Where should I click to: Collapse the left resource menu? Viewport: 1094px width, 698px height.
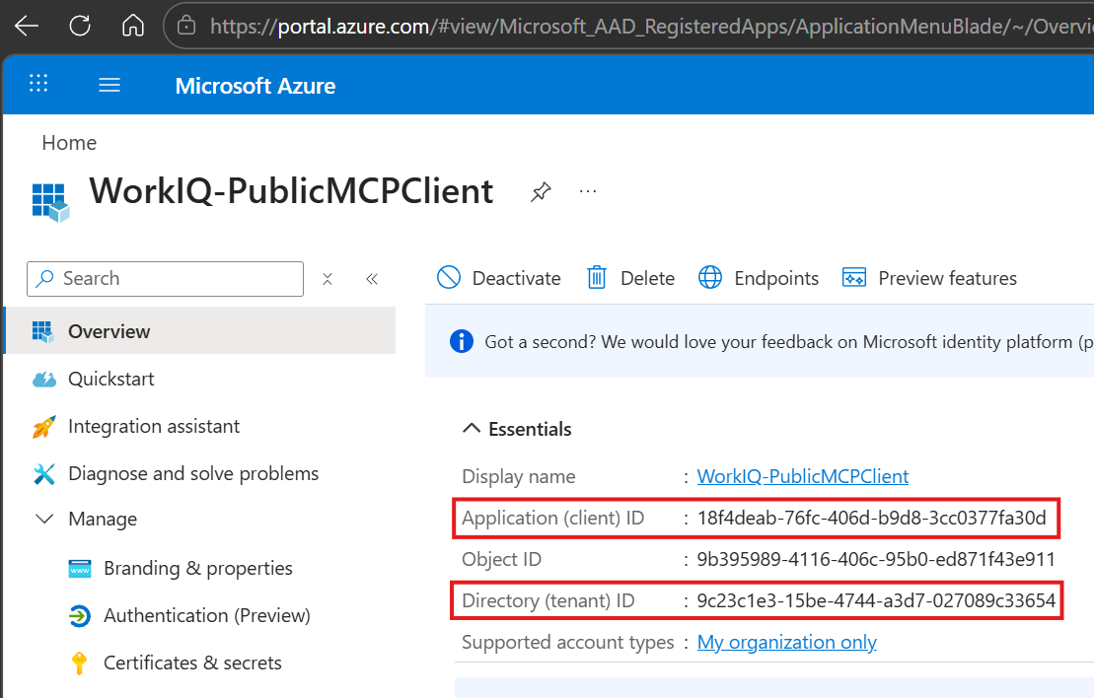[x=372, y=279]
